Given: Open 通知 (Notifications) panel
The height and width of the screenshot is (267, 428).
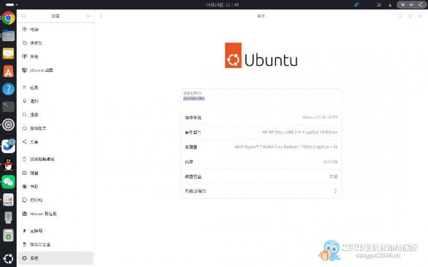Looking at the screenshot, I should click(x=34, y=101).
